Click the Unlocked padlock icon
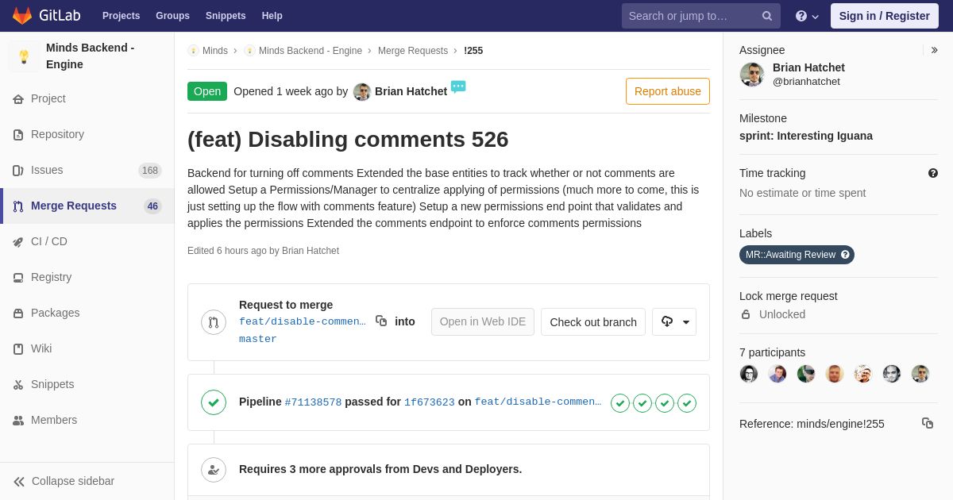This screenshot has height=500, width=953. [x=746, y=314]
